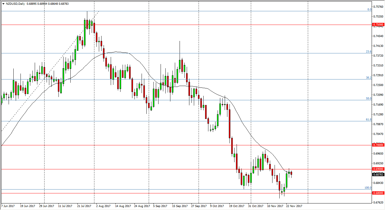The width and height of the screenshot is (385, 210).
Task: Click the Fibonacci 50.0 level label
Action: [x=368, y=98]
